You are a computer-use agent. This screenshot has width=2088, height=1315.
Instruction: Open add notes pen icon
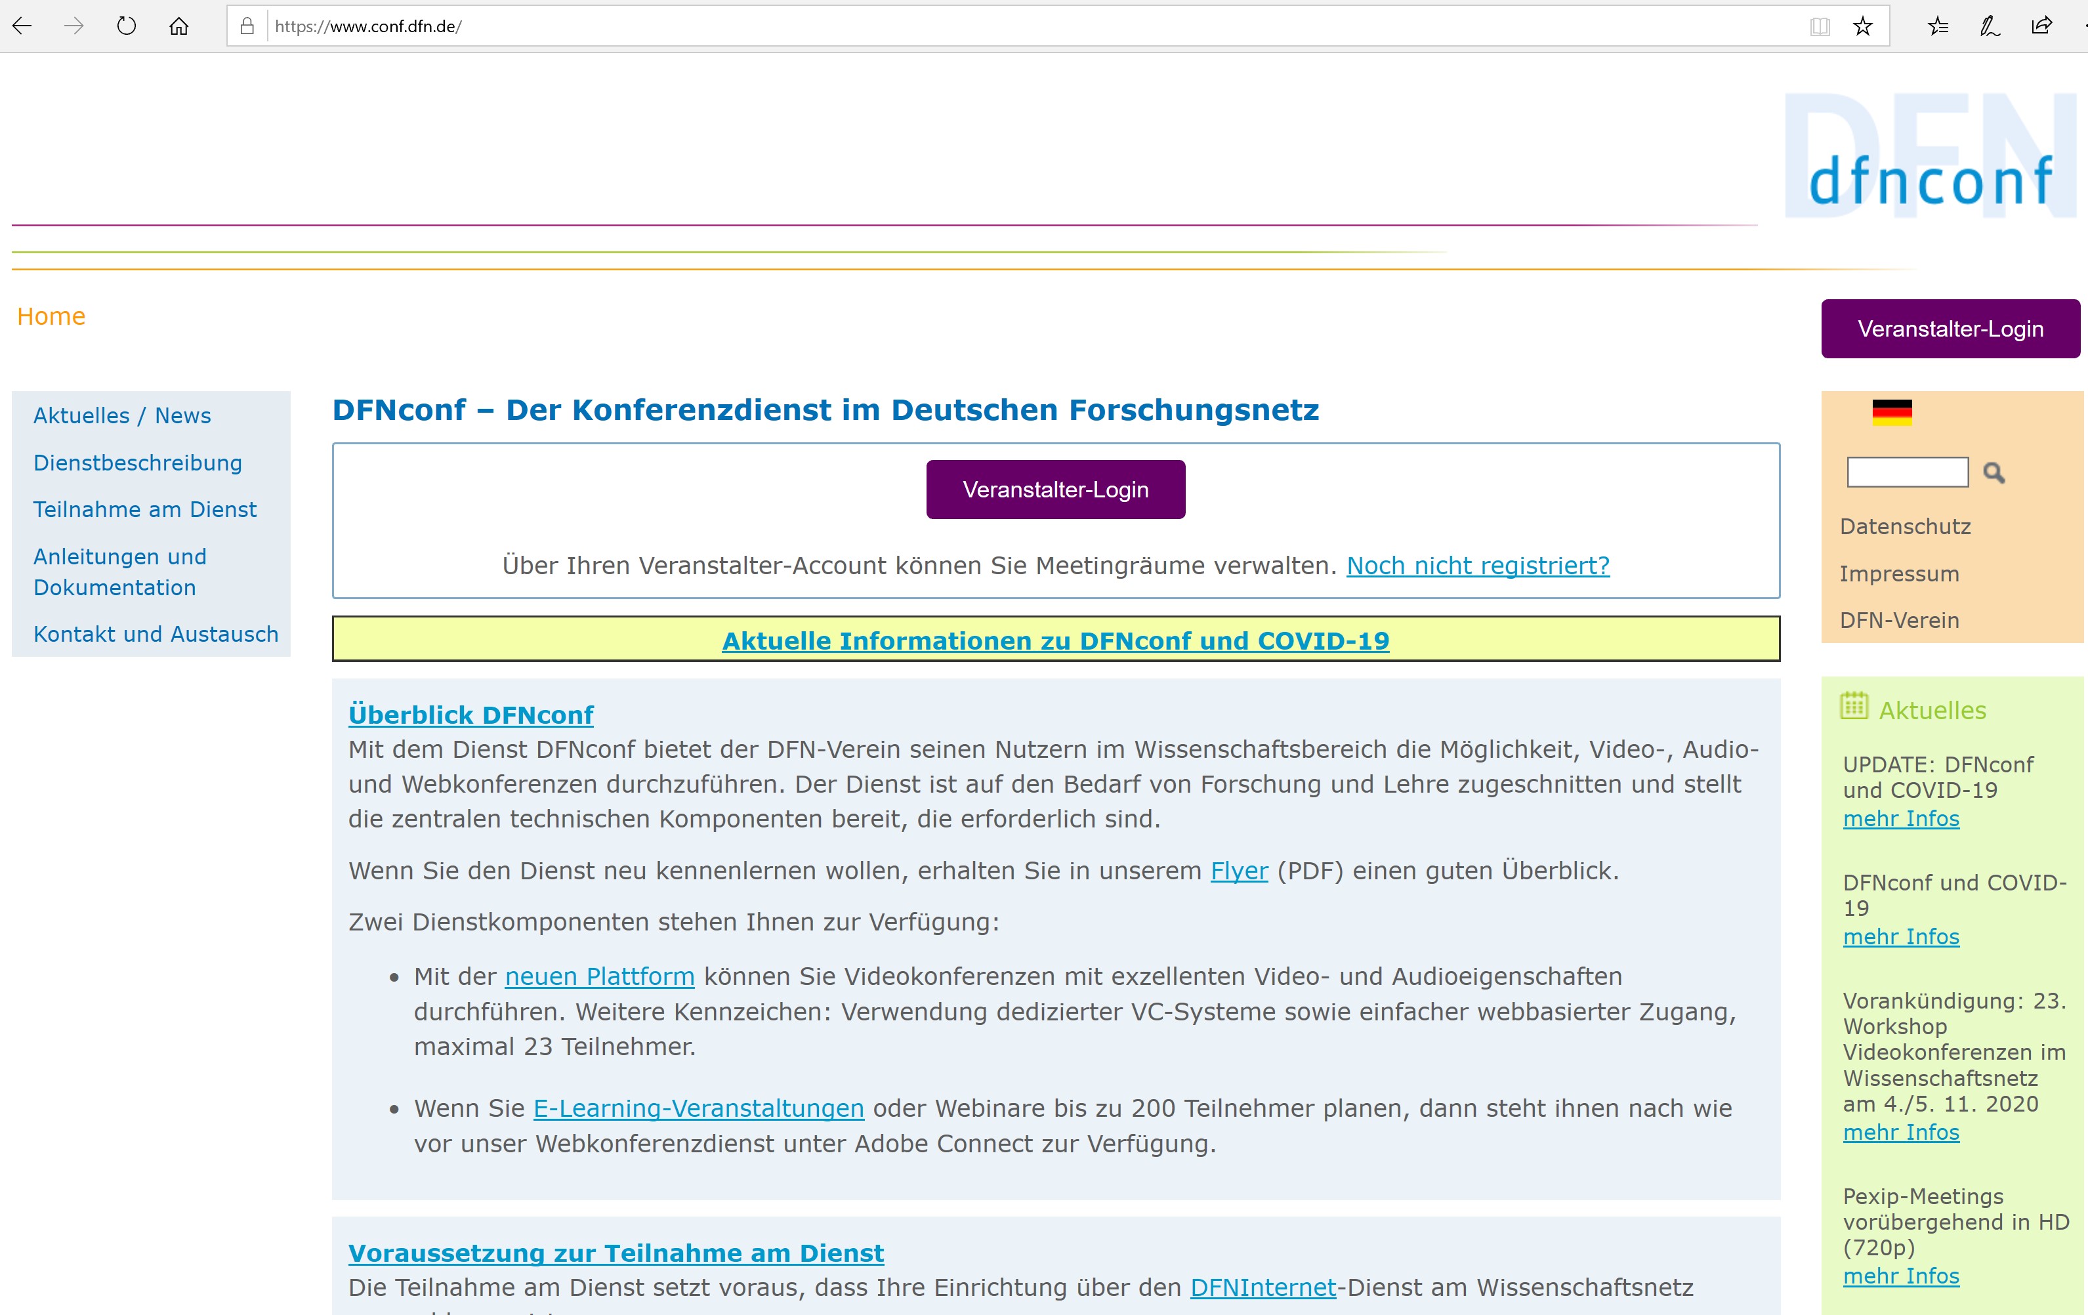(x=1990, y=26)
